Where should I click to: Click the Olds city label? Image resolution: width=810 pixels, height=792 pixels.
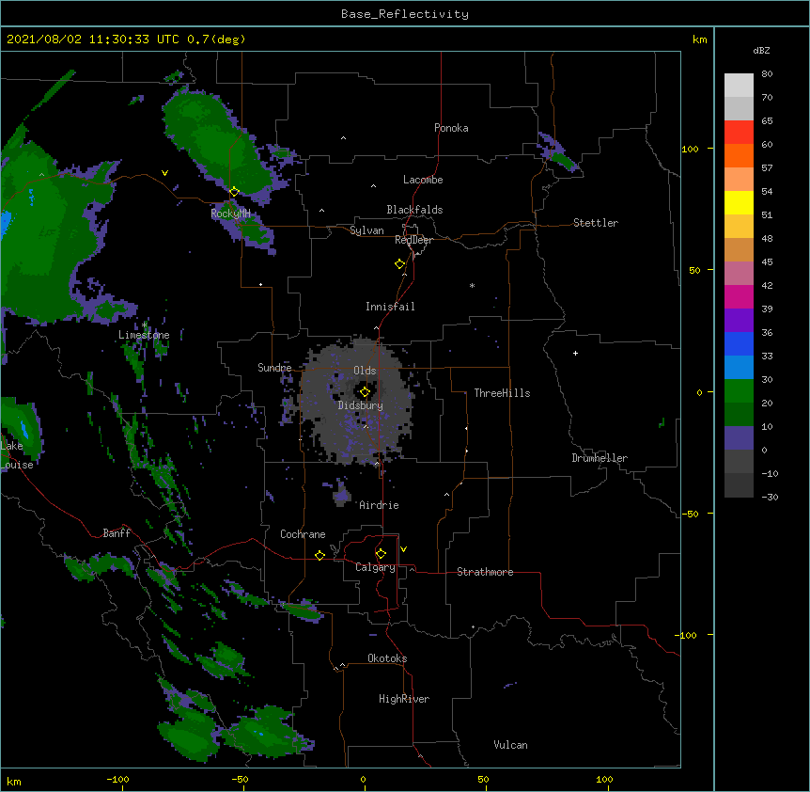tap(365, 371)
